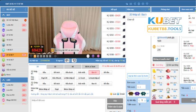Viewport: 196px width, 112px height.
Task: Open the mail envelope icon in top bar
Action: click(131, 4)
